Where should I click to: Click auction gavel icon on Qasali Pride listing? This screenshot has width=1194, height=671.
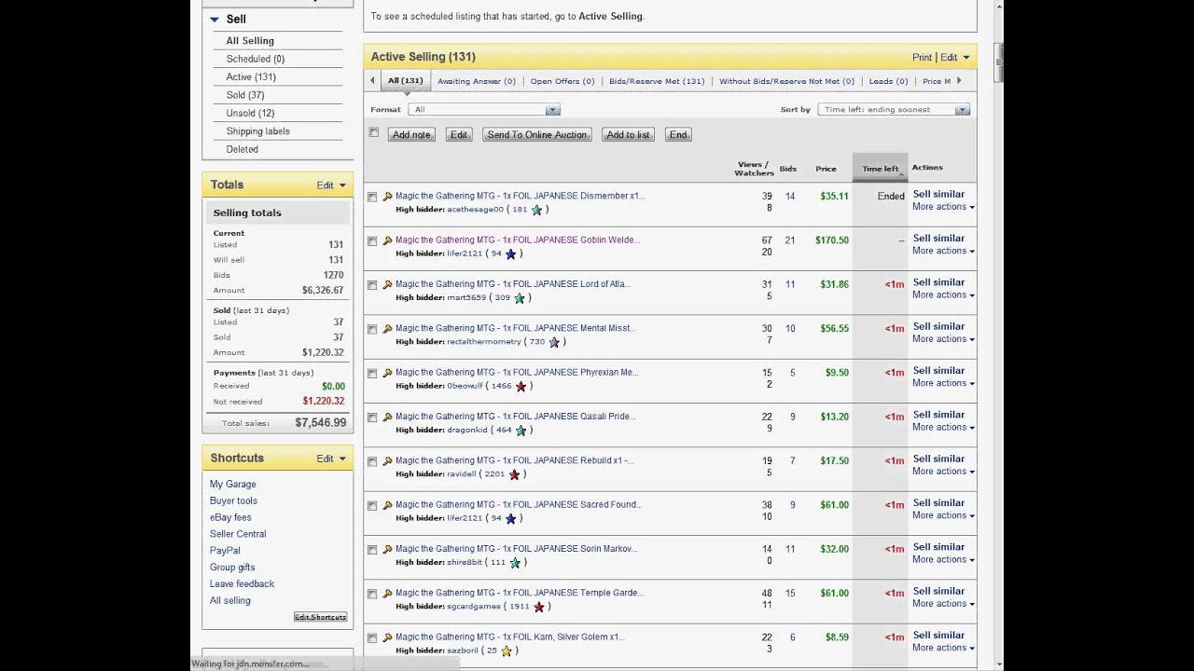pyautogui.click(x=387, y=417)
